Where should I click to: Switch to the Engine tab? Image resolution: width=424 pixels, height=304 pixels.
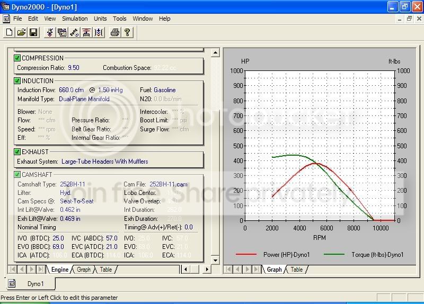pyautogui.click(x=60, y=270)
